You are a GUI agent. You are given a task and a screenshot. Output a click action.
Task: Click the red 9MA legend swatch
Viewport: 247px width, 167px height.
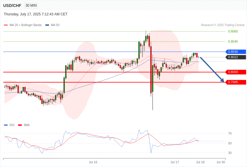(20, 125)
